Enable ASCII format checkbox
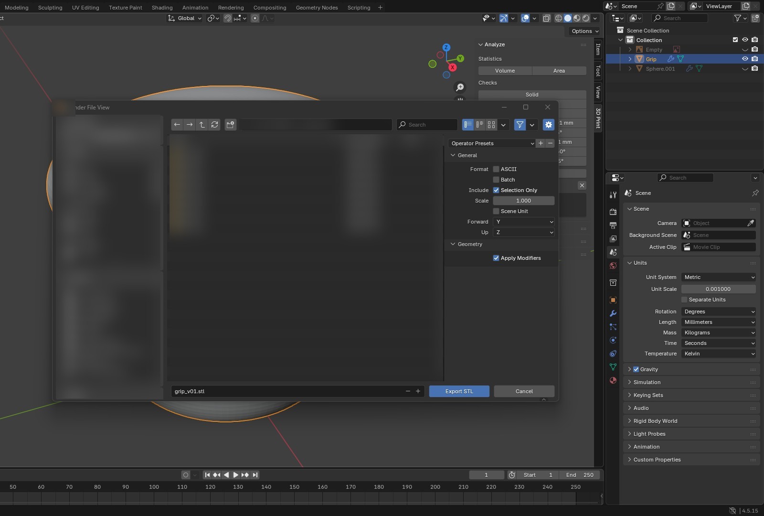 [x=496, y=169]
